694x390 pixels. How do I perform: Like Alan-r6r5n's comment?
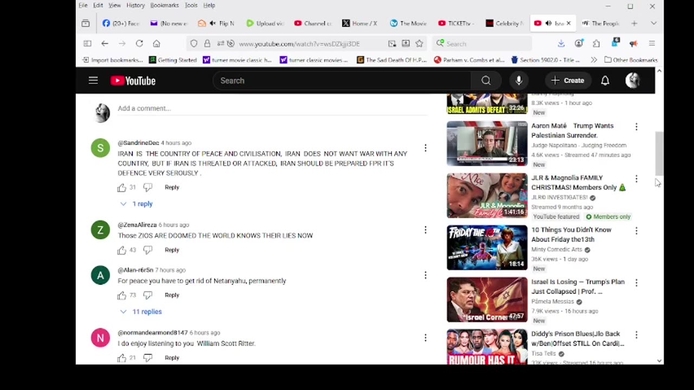click(121, 295)
